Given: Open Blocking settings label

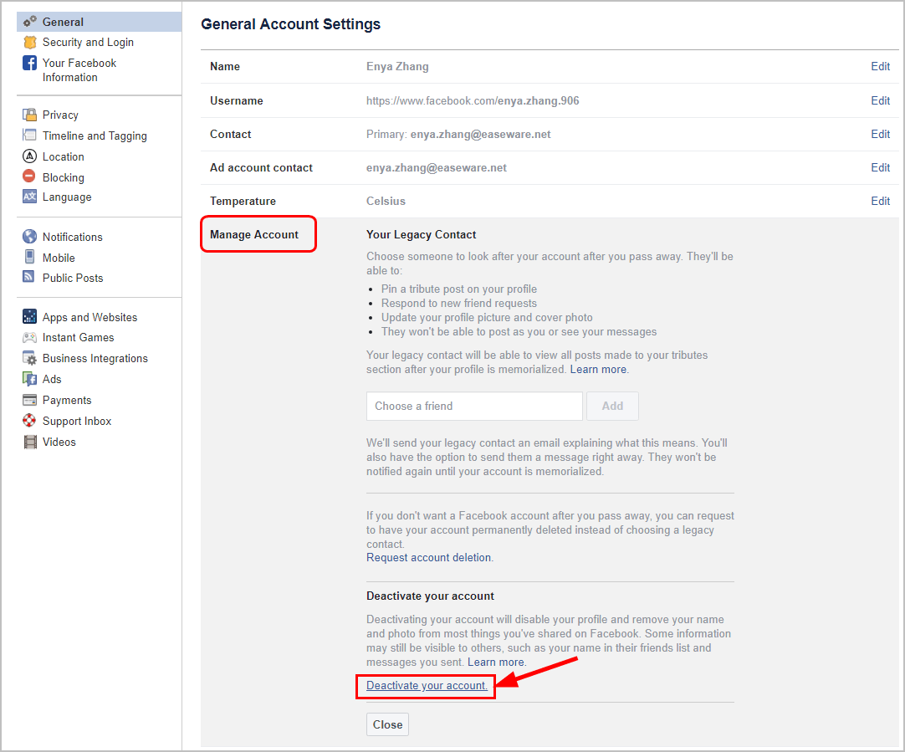Looking at the screenshot, I should click(63, 177).
